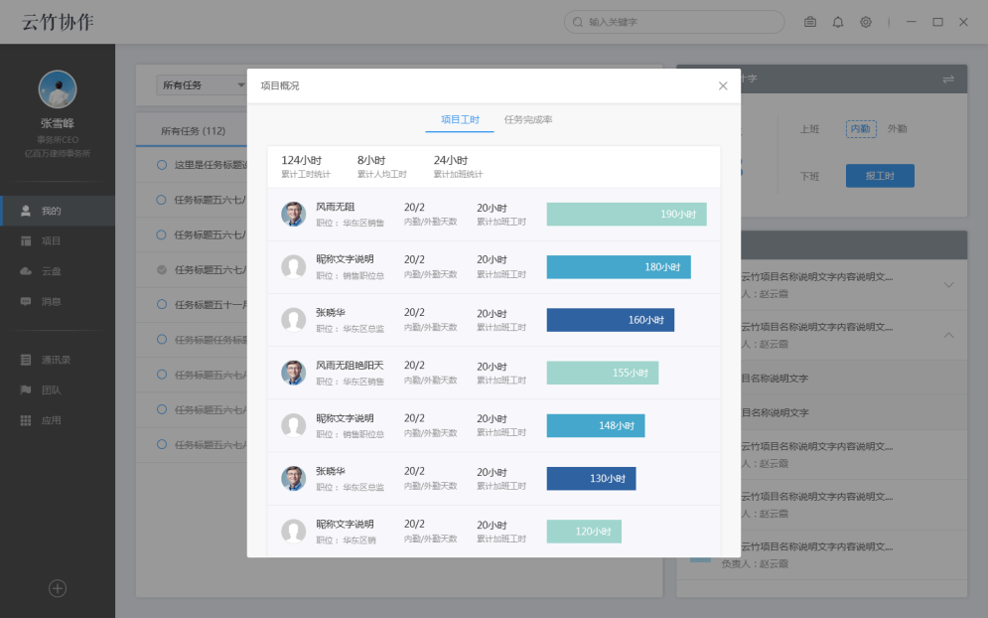Switch to the 任务完成率 tab
Viewport: 988px width, 618px height.
point(528,120)
